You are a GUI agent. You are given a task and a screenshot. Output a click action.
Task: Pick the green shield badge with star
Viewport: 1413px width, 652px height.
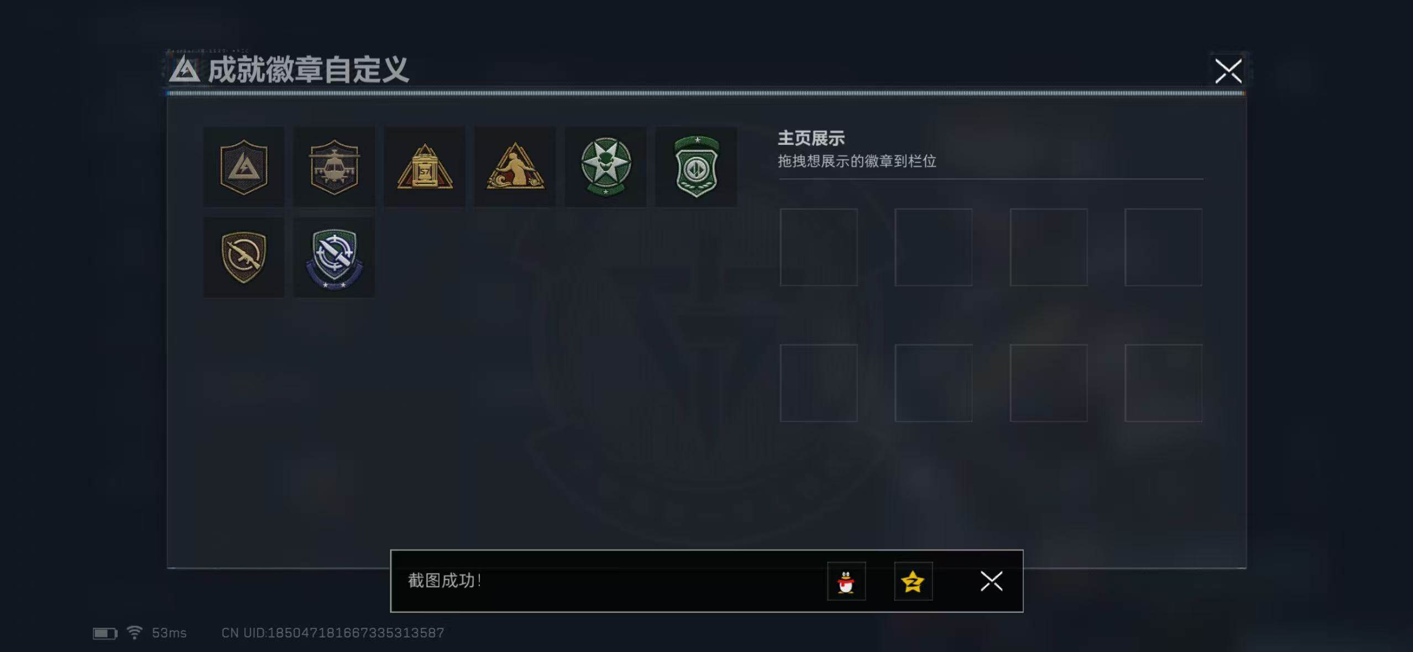[696, 167]
